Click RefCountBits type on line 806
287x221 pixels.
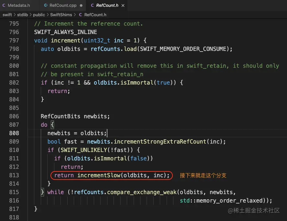(x=61, y=116)
